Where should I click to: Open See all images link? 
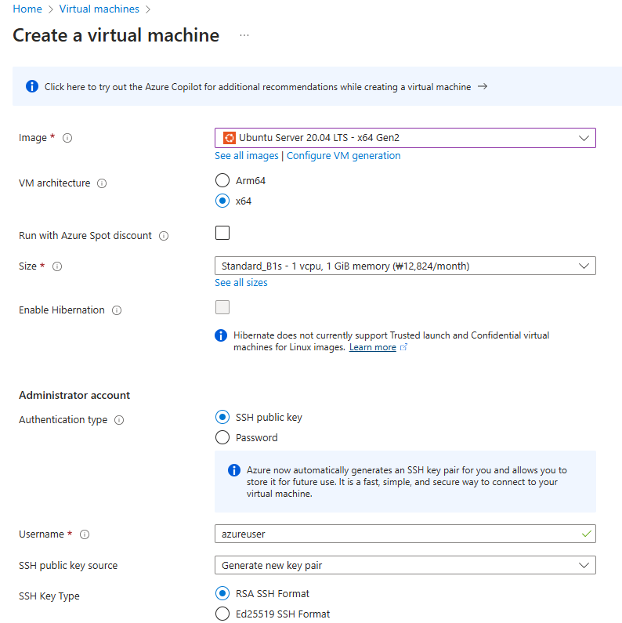(x=247, y=156)
